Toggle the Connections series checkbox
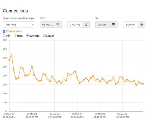Screen dimensions: 148x119 [x=4, y=31]
